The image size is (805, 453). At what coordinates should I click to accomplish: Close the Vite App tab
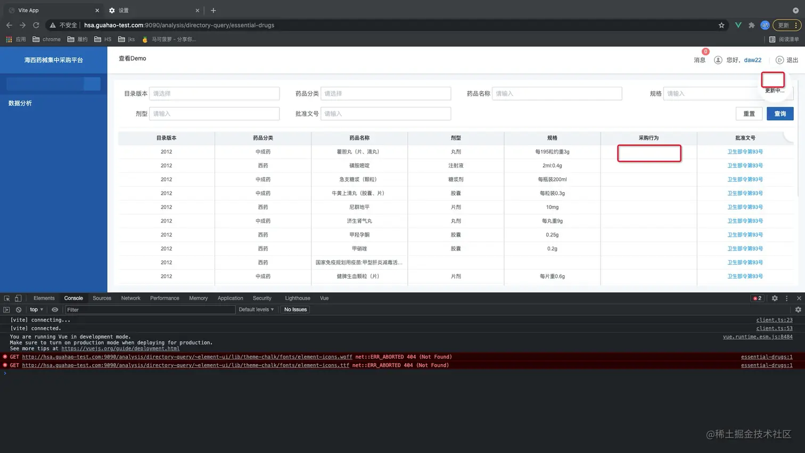tap(97, 11)
